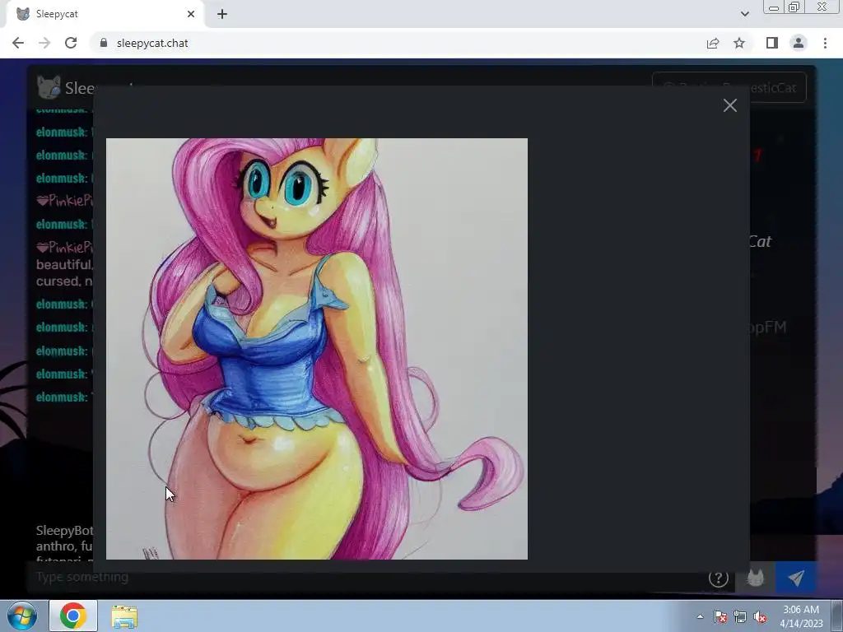This screenshot has height=632, width=843.
Task: Go forward in Chrome
Action: click(44, 43)
